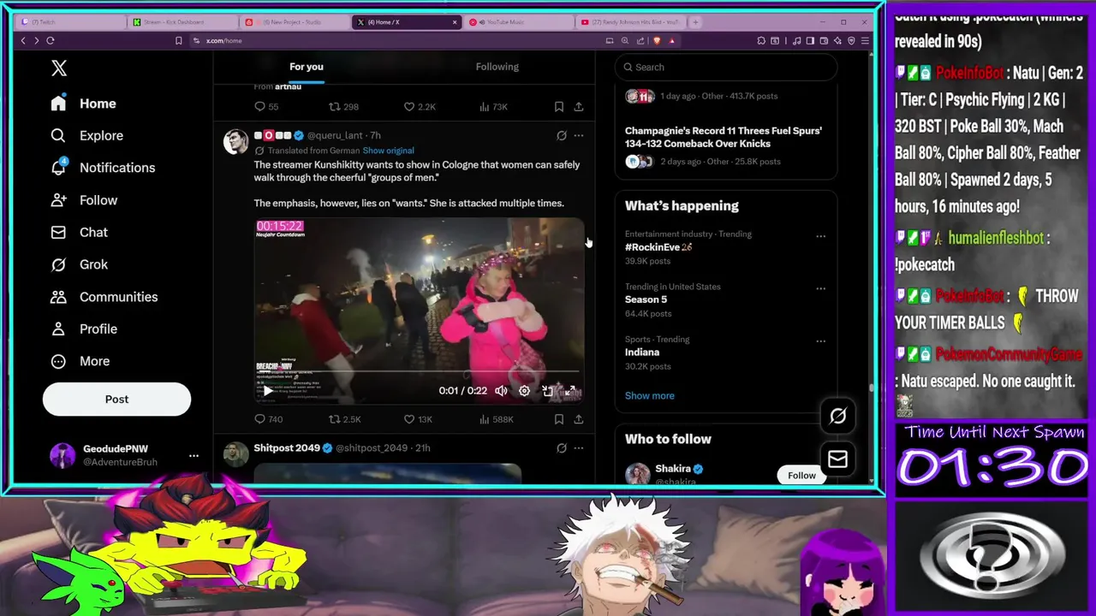The width and height of the screenshot is (1096, 616).
Task: Click Show original translation link
Action: (x=388, y=151)
